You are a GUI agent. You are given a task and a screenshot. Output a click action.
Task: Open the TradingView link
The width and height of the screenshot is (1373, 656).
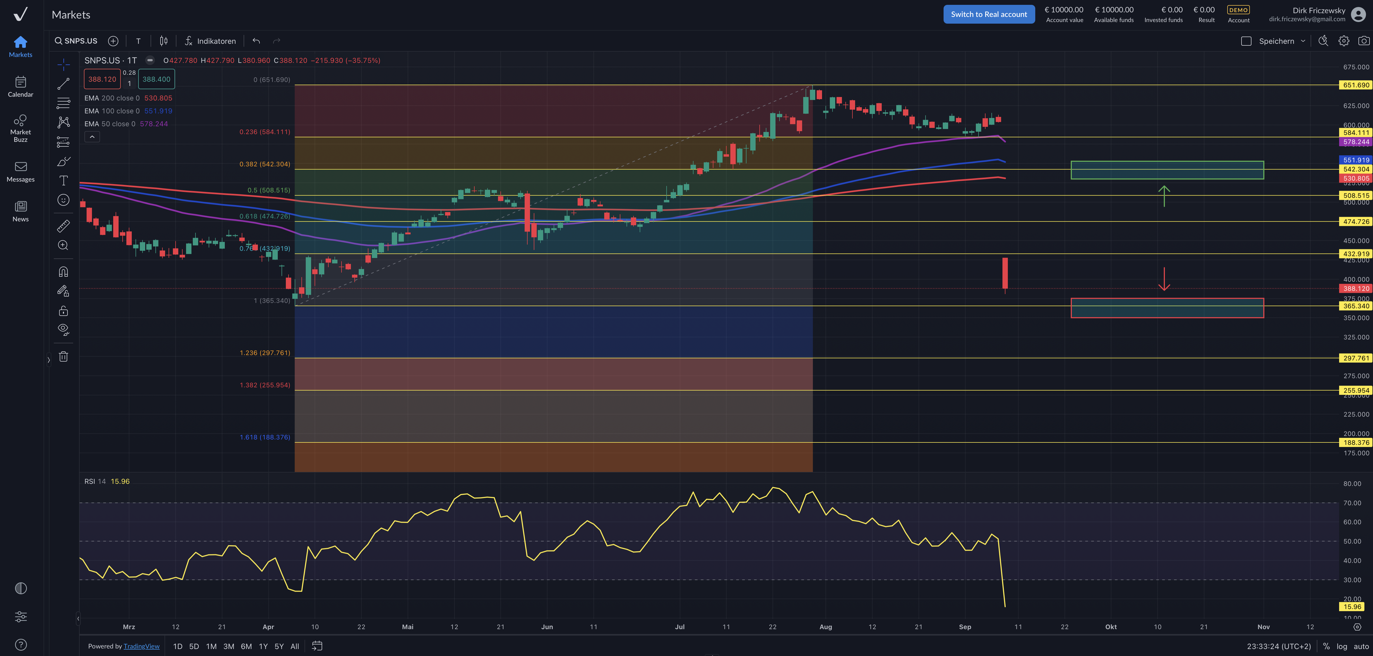141,646
